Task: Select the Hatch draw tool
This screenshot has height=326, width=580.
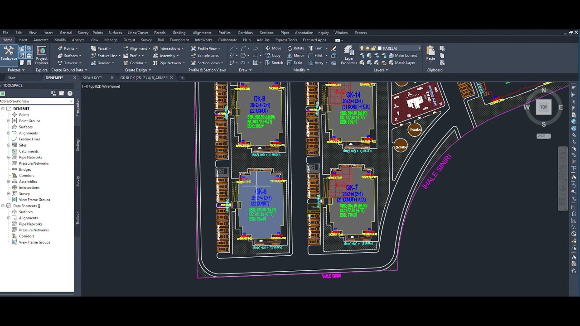Action: click(255, 63)
